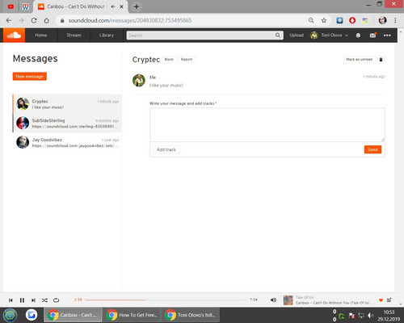Click the New message button
The width and height of the screenshot is (404, 323).
tap(30, 77)
